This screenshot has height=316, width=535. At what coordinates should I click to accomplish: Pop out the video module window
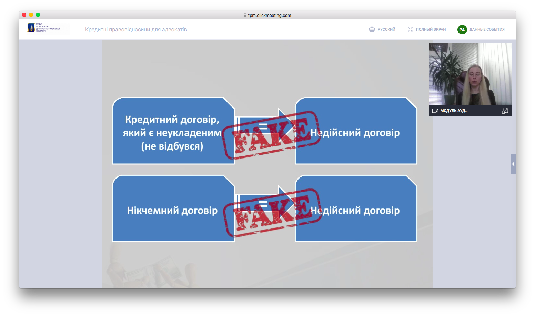pyautogui.click(x=505, y=111)
